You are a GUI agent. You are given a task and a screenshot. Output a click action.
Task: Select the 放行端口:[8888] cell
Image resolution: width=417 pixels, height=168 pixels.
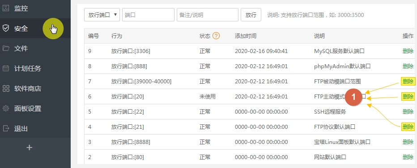(131, 142)
